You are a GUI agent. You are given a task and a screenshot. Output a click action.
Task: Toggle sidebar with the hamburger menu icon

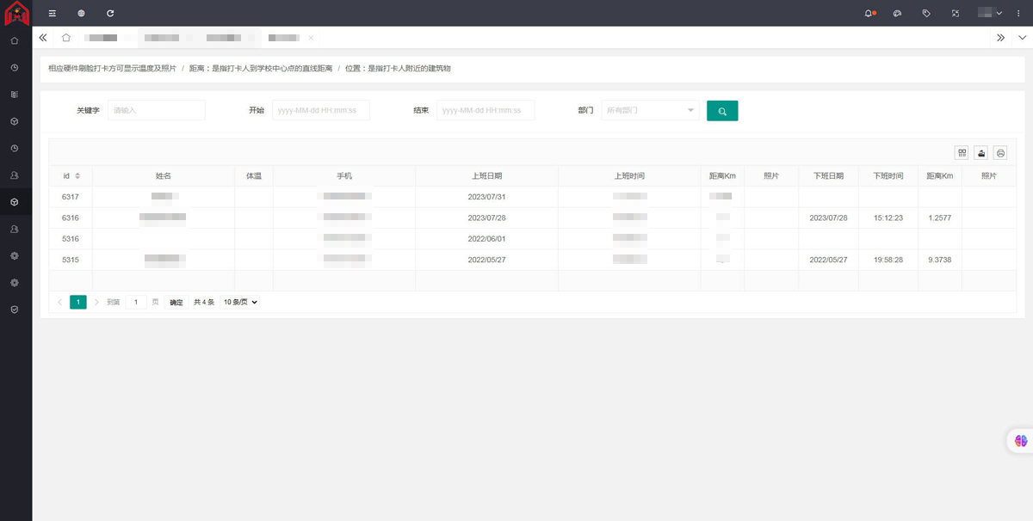[x=53, y=14]
